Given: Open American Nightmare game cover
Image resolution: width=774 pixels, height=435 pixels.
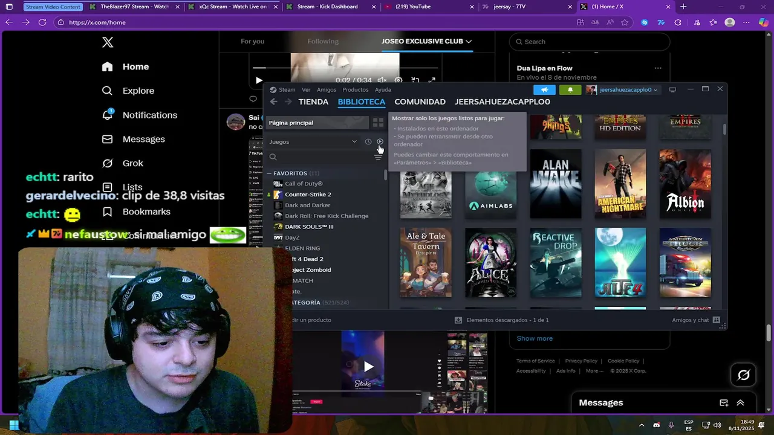Looking at the screenshot, I should point(620,184).
